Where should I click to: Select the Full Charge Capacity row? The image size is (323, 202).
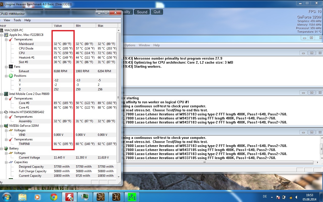click(x=58, y=171)
